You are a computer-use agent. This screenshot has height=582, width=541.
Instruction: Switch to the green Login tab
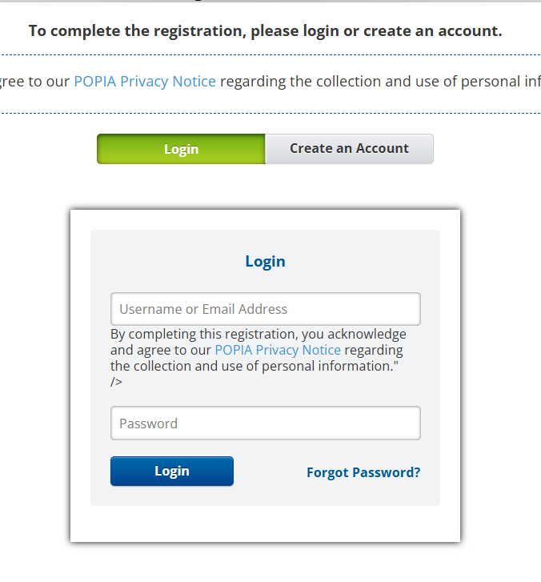181,149
